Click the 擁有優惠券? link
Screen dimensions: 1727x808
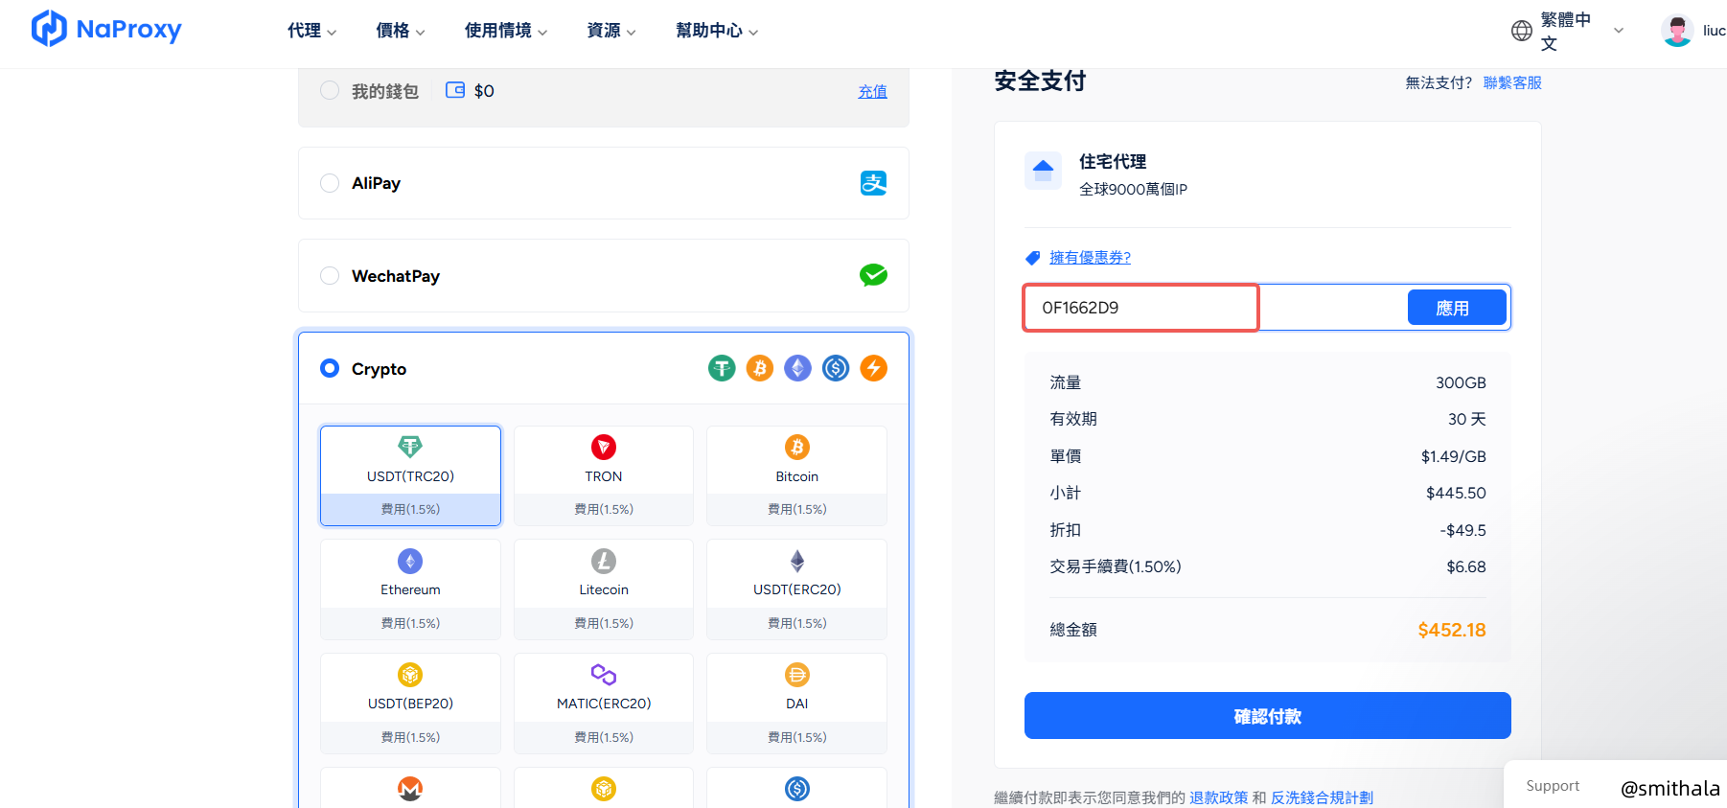[x=1090, y=257]
